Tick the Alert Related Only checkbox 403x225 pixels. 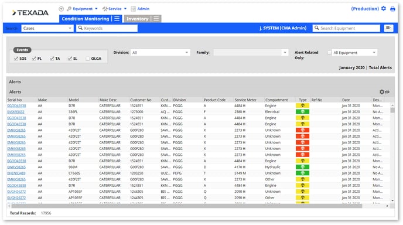click(x=329, y=53)
